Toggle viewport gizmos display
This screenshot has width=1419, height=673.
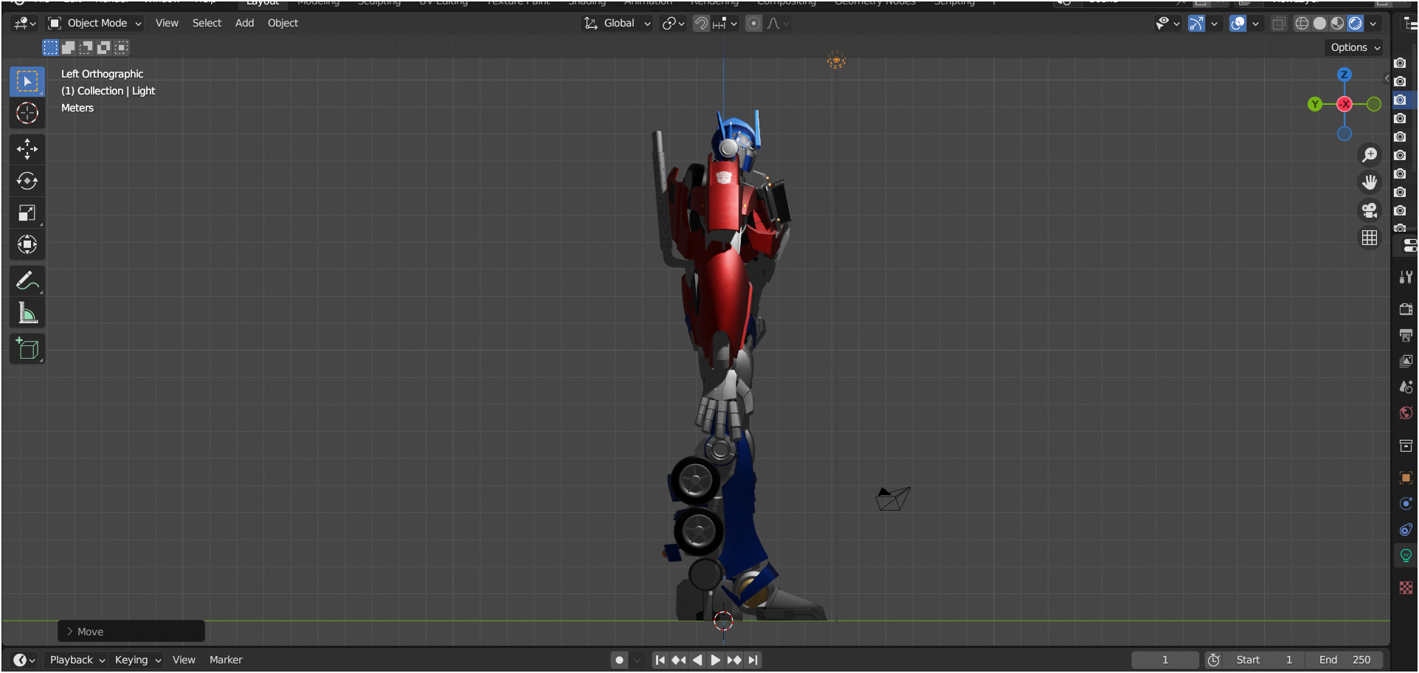tap(1196, 24)
